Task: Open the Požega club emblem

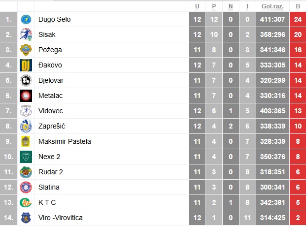Action: click(x=26, y=50)
